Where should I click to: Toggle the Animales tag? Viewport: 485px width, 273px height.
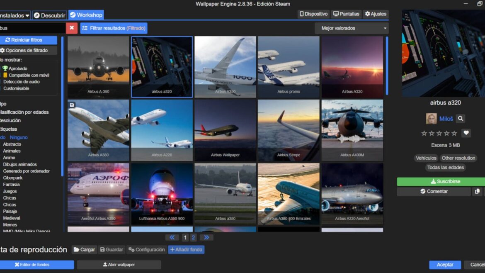(x=12, y=151)
